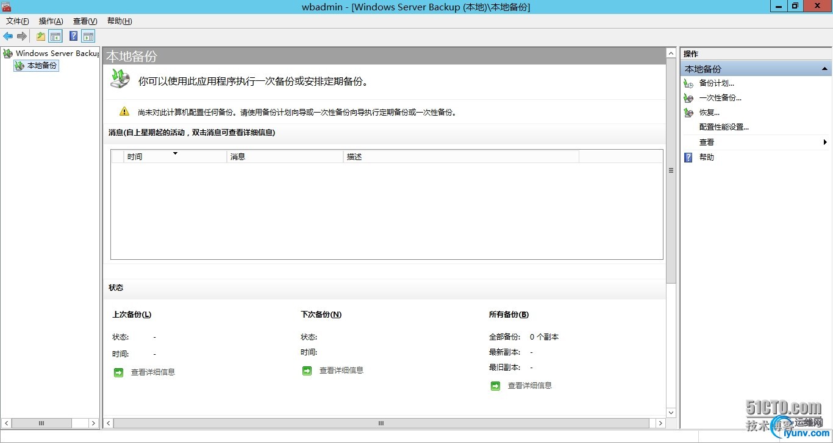Click green arrow under 下次备份
This screenshot has width=833, height=443.
point(307,371)
